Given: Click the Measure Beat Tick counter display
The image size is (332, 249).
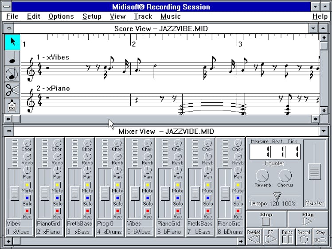Looking at the screenshot, I should [275, 152].
